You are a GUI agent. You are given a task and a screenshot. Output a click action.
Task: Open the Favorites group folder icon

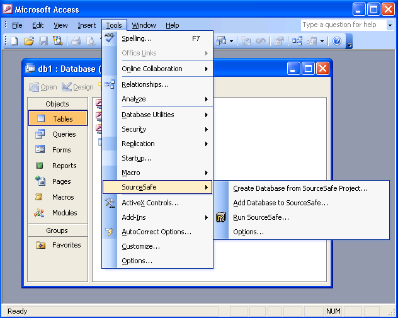point(40,245)
